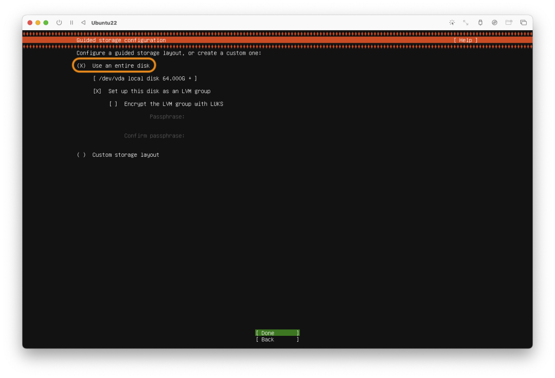This screenshot has width=555, height=378.
Task: Toggle capture mouse cursor icon
Action: (x=452, y=23)
